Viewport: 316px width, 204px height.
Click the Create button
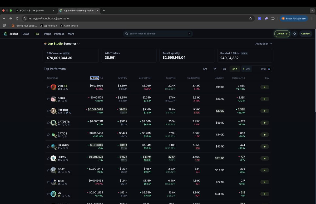point(282,34)
